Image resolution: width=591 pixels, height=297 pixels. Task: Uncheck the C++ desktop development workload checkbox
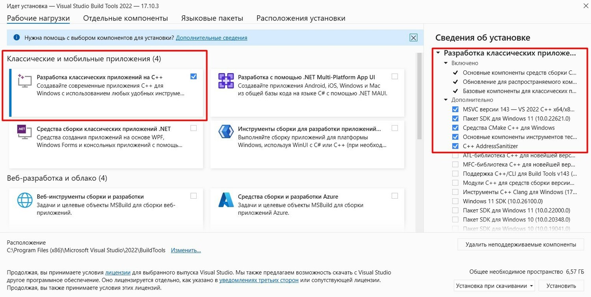193,76
